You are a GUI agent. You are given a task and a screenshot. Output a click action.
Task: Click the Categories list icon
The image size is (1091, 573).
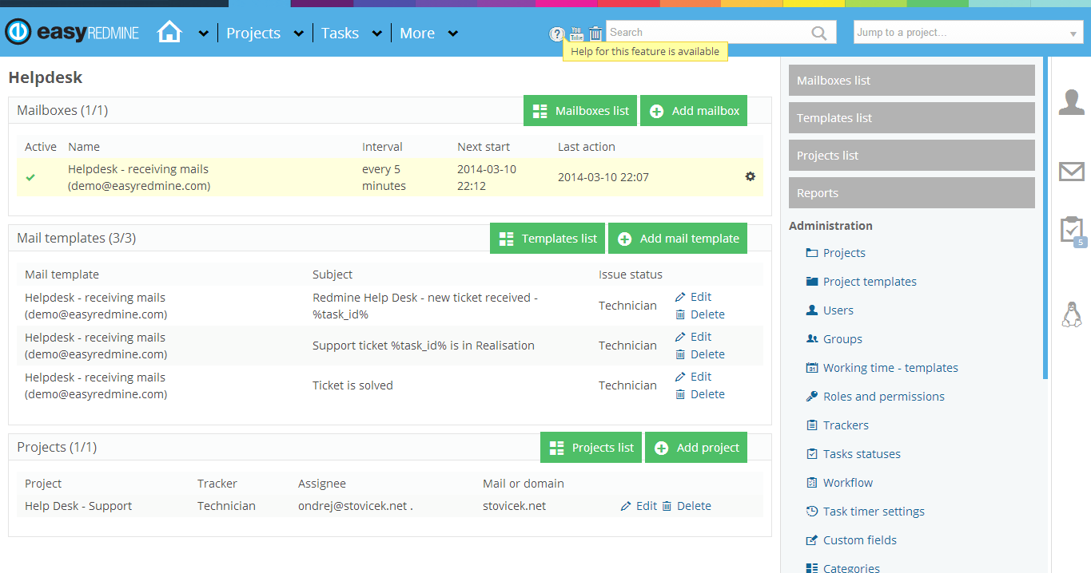click(812, 568)
